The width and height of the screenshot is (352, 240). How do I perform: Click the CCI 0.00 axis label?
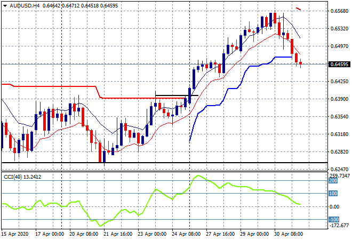click(335, 207)
